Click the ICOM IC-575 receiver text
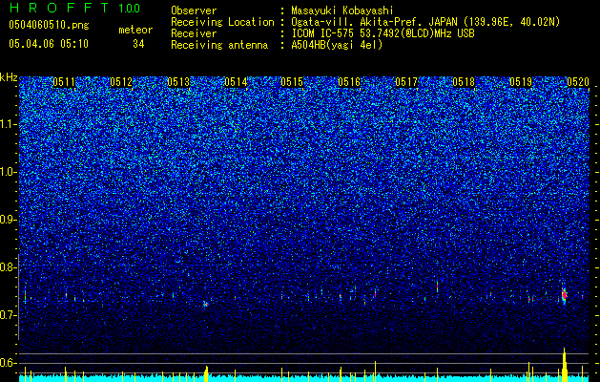Screen dimensions: 600x382 click(383, 33)
